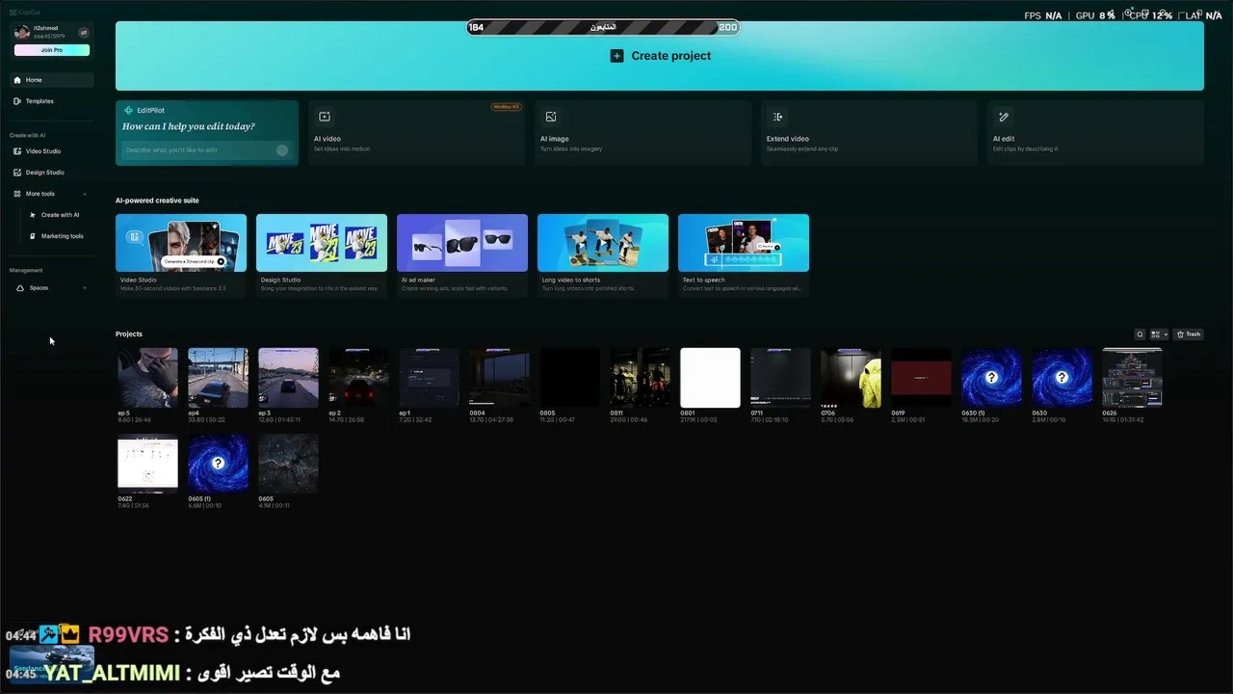The height and width of the screenshot is (694, 1233).
Task: Click the CapCut logo in the title bar
Action: pos(26,13)
